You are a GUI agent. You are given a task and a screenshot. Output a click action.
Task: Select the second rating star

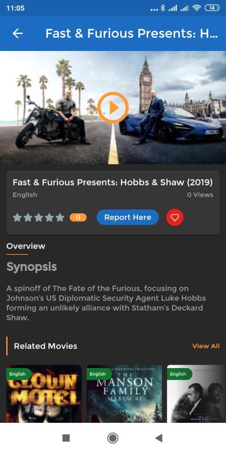28,218
